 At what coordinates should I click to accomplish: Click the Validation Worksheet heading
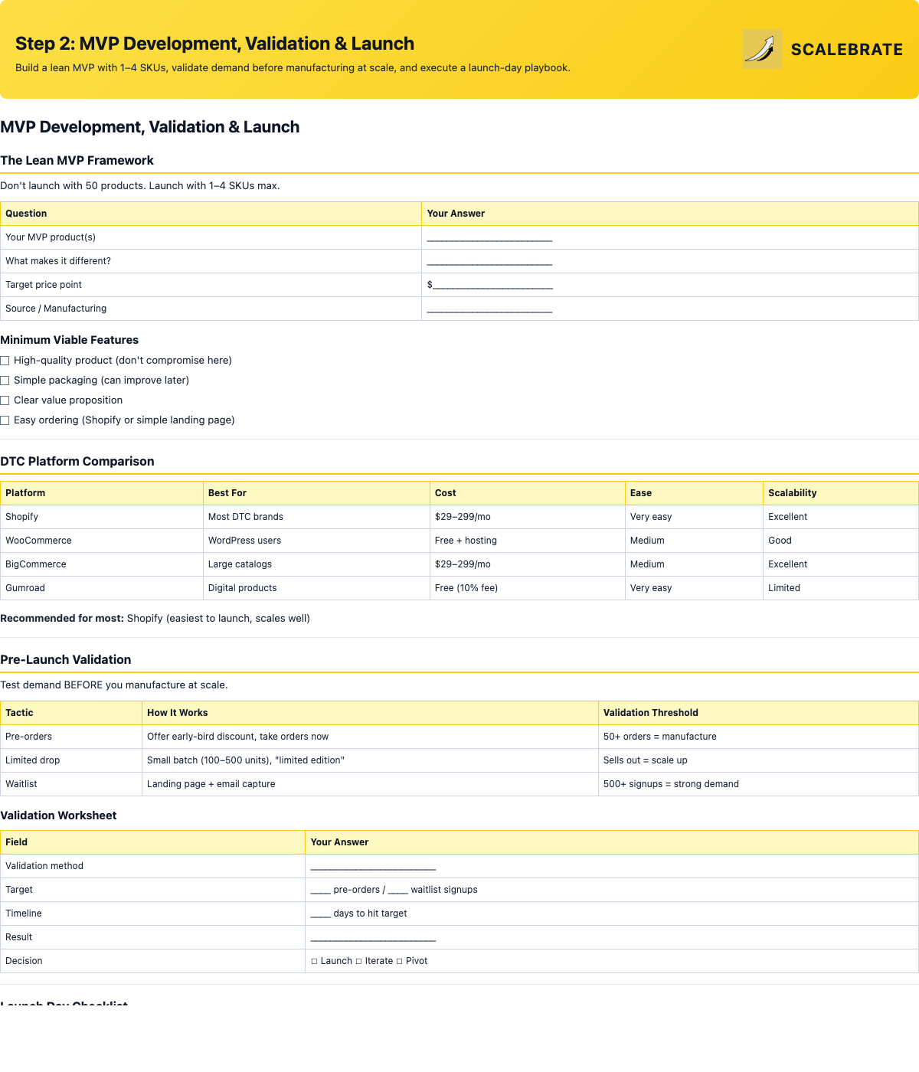click(x=58, y=815)
